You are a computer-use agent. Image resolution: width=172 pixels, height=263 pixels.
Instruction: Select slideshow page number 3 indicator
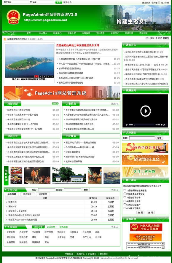point(44,76)
